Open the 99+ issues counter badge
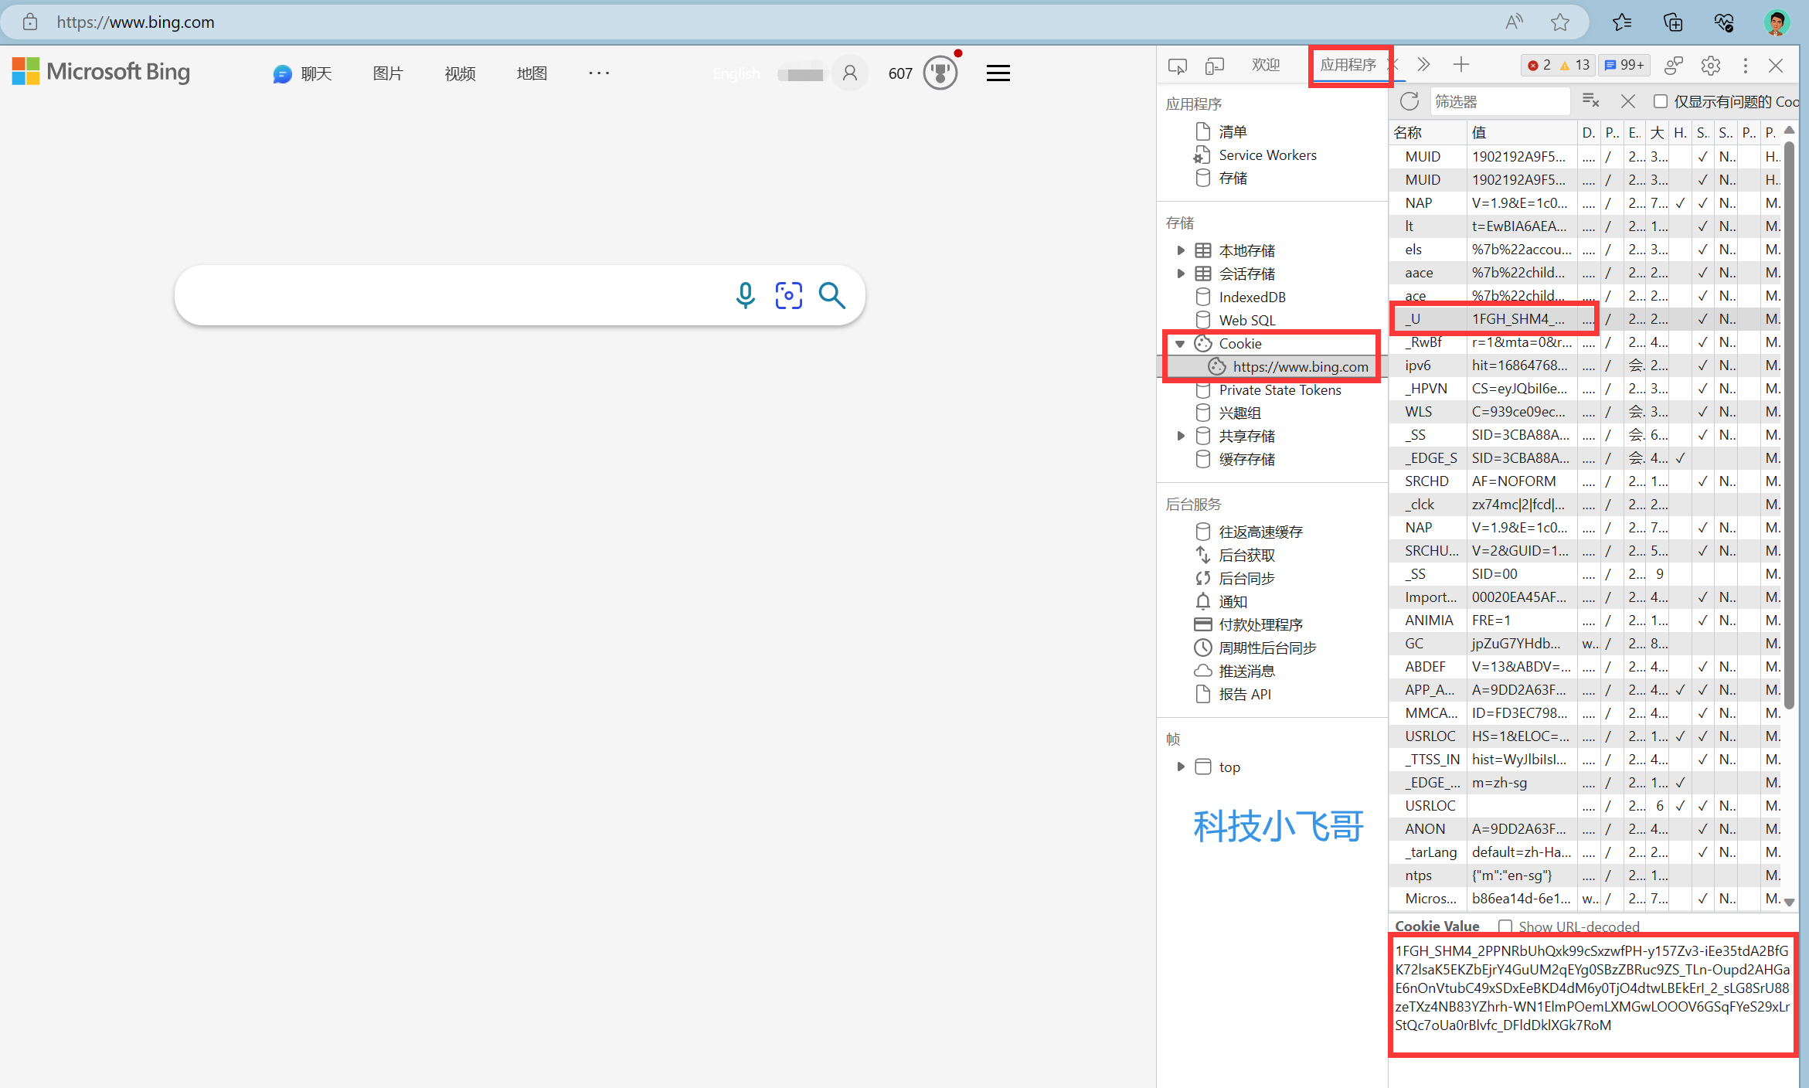 pyautogui.click(x=1624, y=65)
